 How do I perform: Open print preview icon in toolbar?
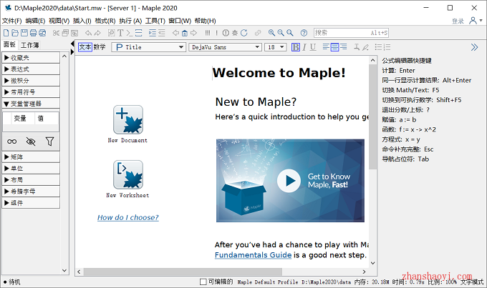click(42, 33)
